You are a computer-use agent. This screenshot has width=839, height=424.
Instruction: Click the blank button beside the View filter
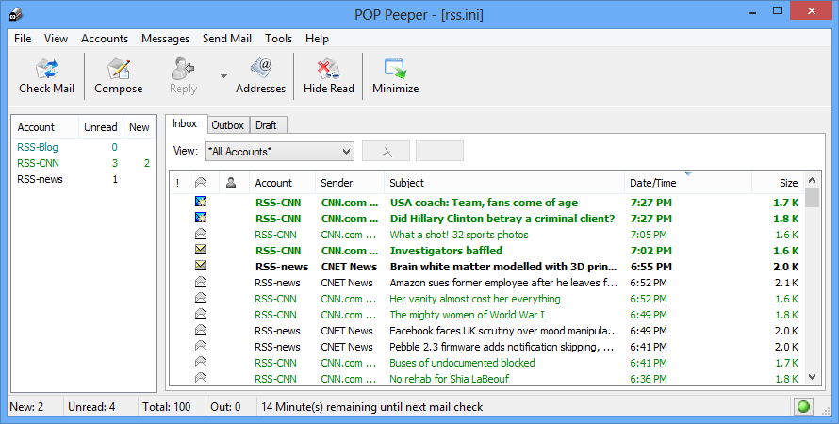(x=439, y=152)
